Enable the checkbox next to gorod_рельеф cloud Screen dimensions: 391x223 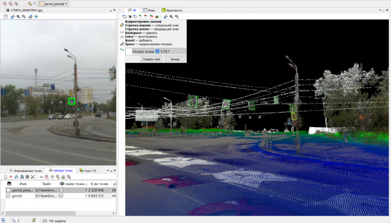click(x=9, y=190)
